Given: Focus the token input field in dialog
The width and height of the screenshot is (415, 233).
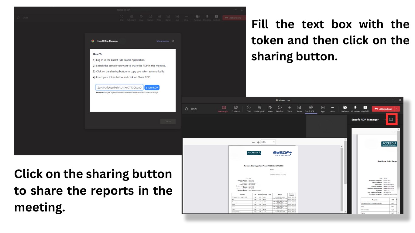Looking at the screenshot, I should click(119, 87).
